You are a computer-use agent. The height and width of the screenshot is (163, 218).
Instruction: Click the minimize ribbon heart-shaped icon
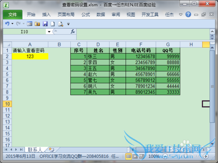click(x=181, y=14)
